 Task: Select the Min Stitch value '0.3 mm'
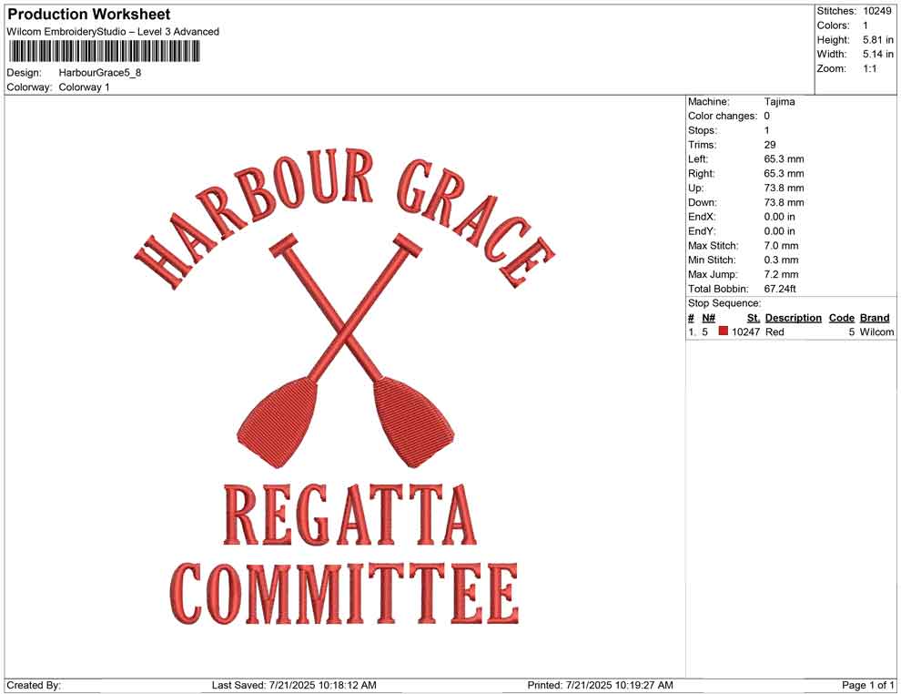coord(782,260)
